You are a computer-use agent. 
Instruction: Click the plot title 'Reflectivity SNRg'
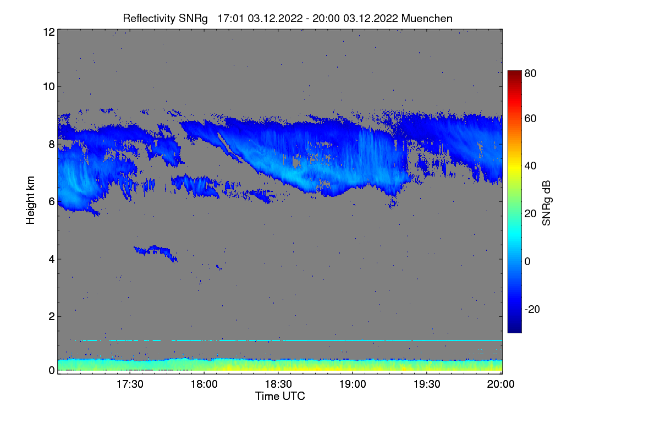166,18
